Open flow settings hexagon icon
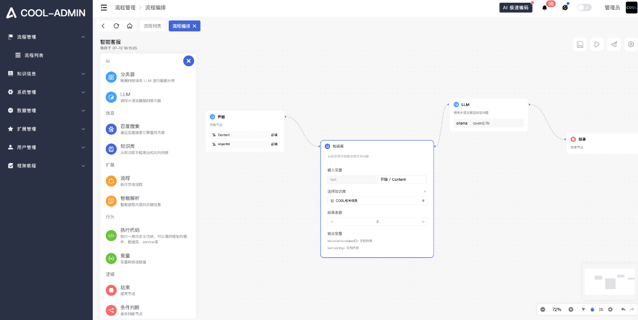The height and width of the screenshot is (320, 638). [x=630, y=44]
